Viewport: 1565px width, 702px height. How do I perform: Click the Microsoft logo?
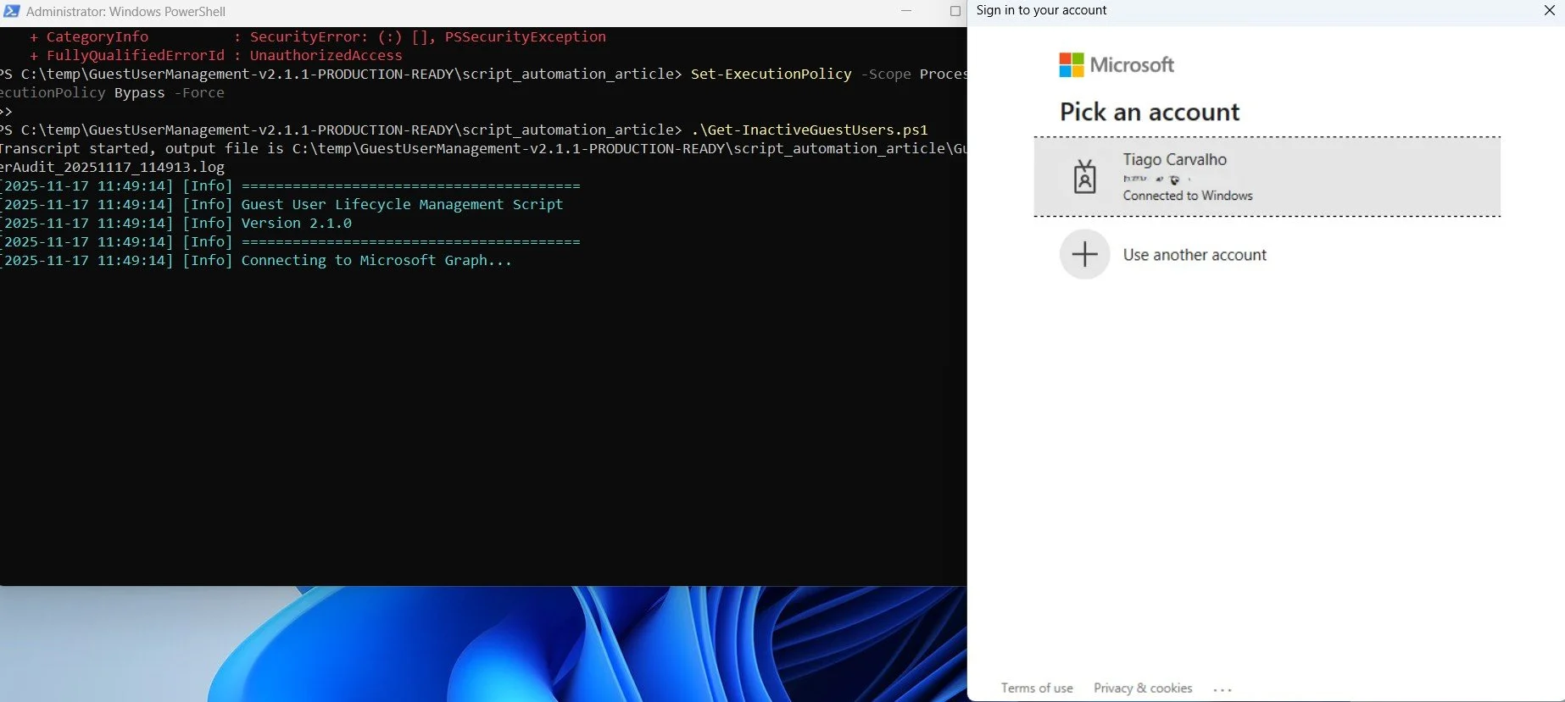(1117, 65)
